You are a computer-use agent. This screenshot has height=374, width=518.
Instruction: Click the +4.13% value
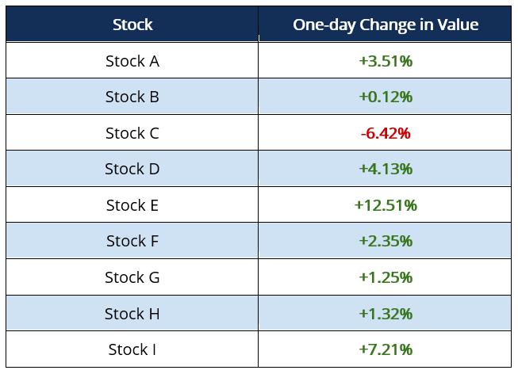[386, 169]
